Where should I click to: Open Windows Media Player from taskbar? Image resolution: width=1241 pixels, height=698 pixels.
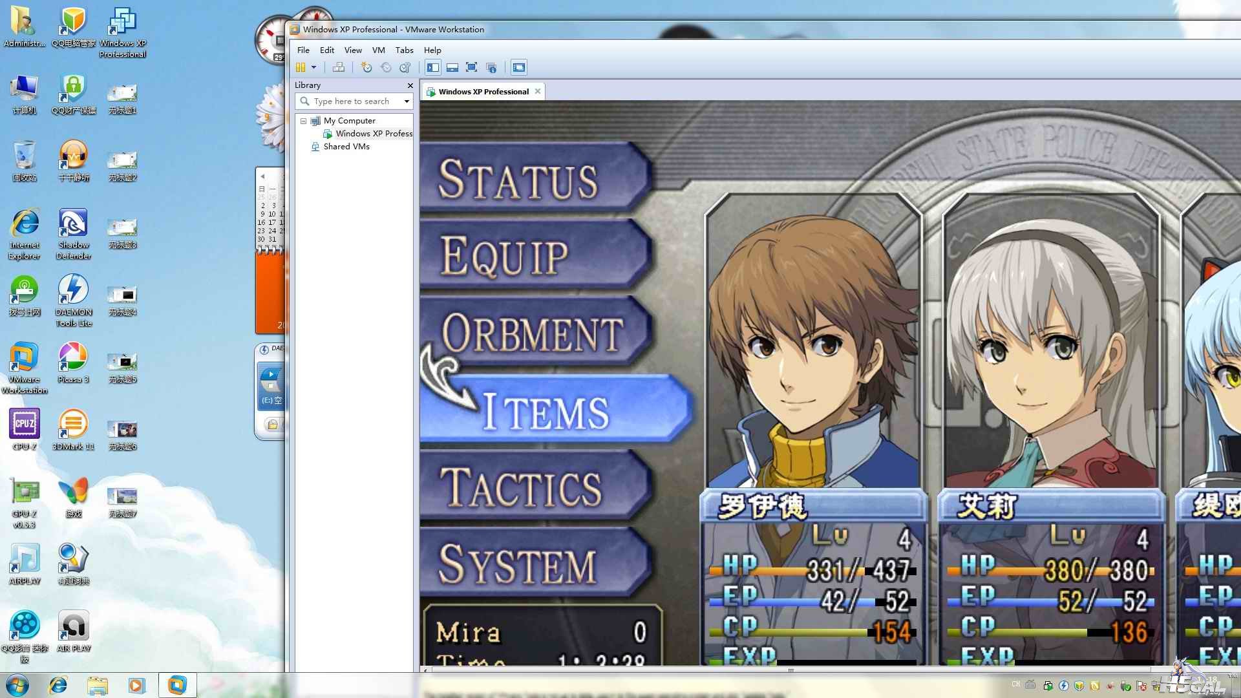click(137, 685)
